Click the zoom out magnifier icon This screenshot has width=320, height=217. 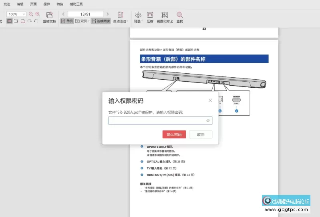click(31, 14)
